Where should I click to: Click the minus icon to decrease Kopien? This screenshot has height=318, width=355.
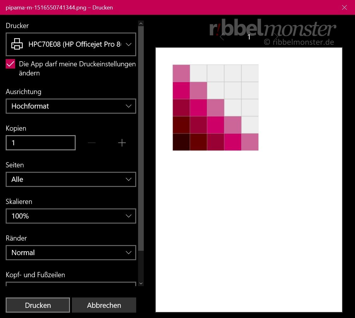coord(92,143)
